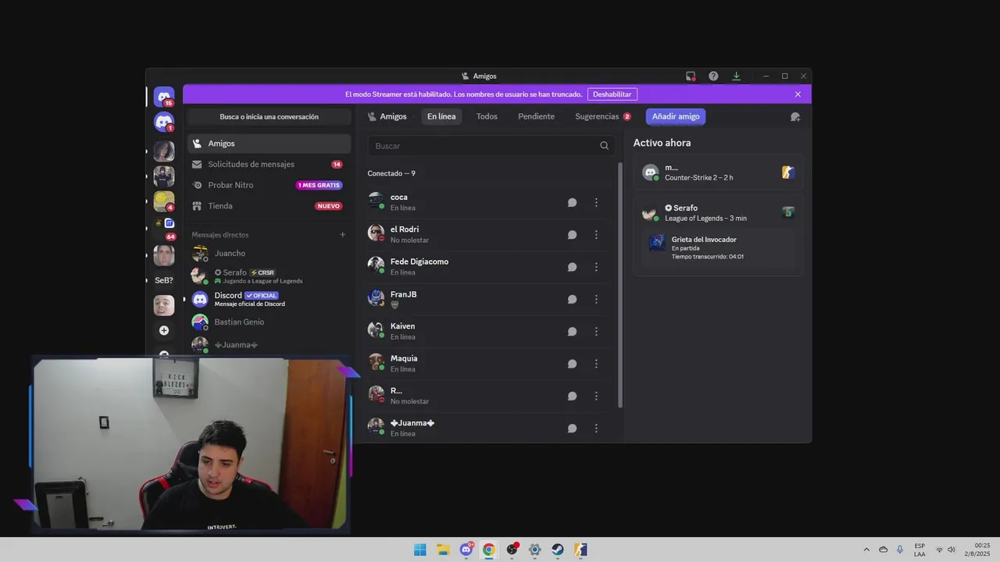Image resolution: width=1000 pixels, height=562 pixels.
Task: Open the message chat icon for FranJB
Action: pos(572,299)
